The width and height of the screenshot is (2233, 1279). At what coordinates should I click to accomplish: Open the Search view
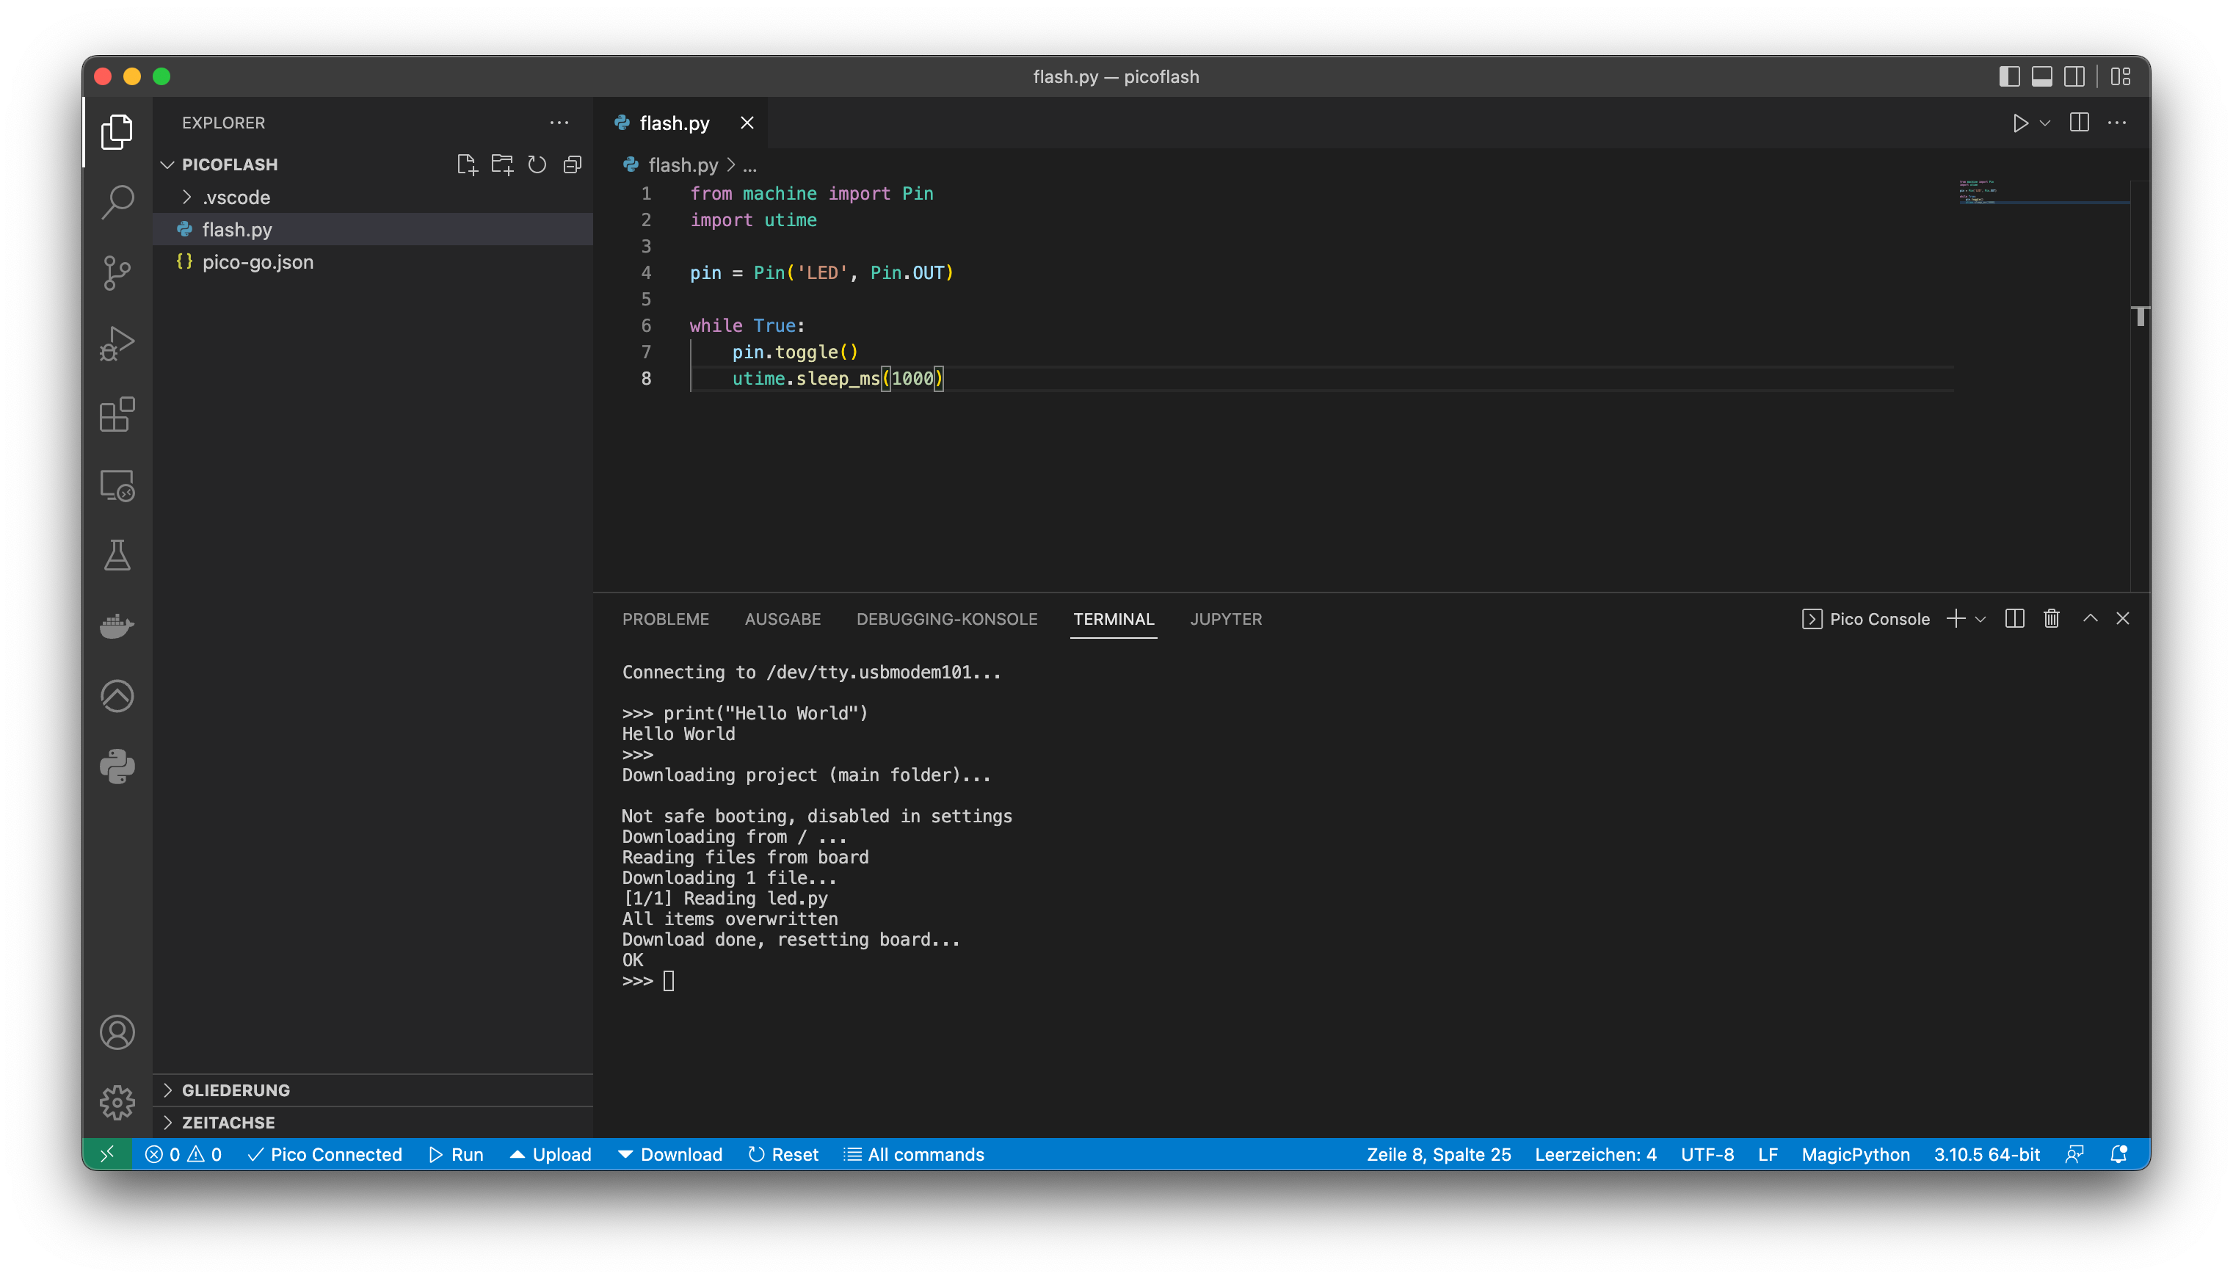[x=117, y=201]
